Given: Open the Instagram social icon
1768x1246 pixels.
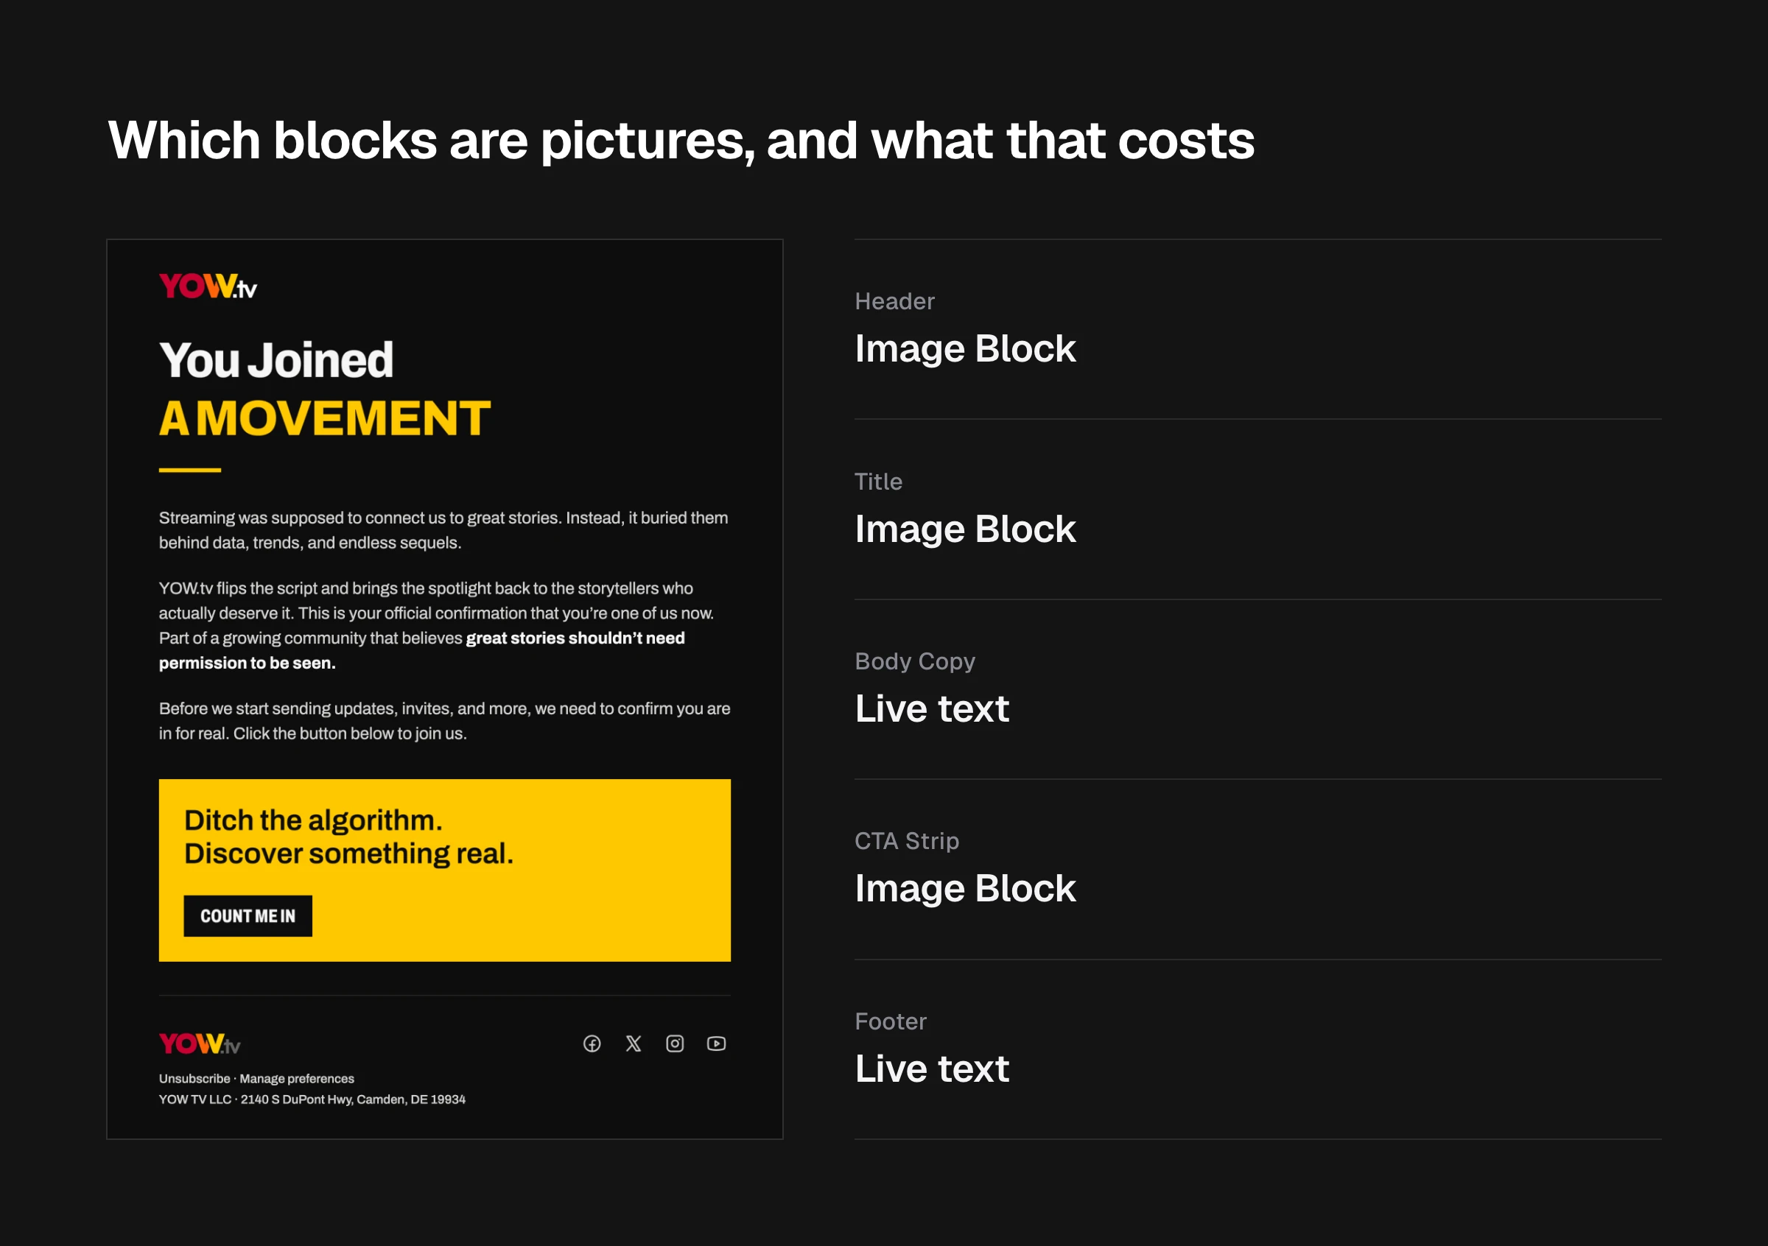Looking at the screenshot, I should tap(675, 1043).
